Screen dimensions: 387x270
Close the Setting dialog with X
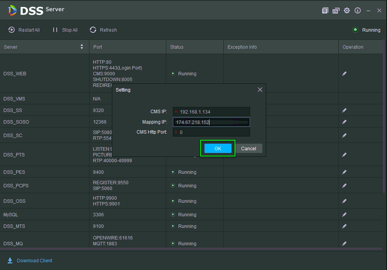tap(260, 90)
